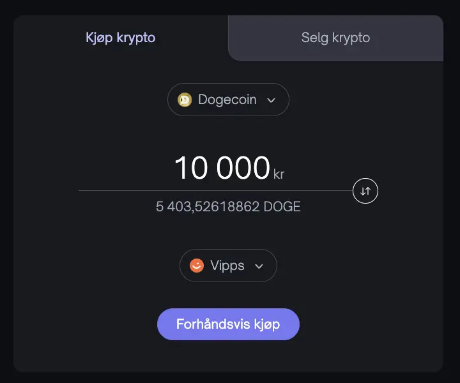Viewport: 460px width, 383px height.
Task: Expand the chevron beside Vipps
Action: tap(259, 266)
